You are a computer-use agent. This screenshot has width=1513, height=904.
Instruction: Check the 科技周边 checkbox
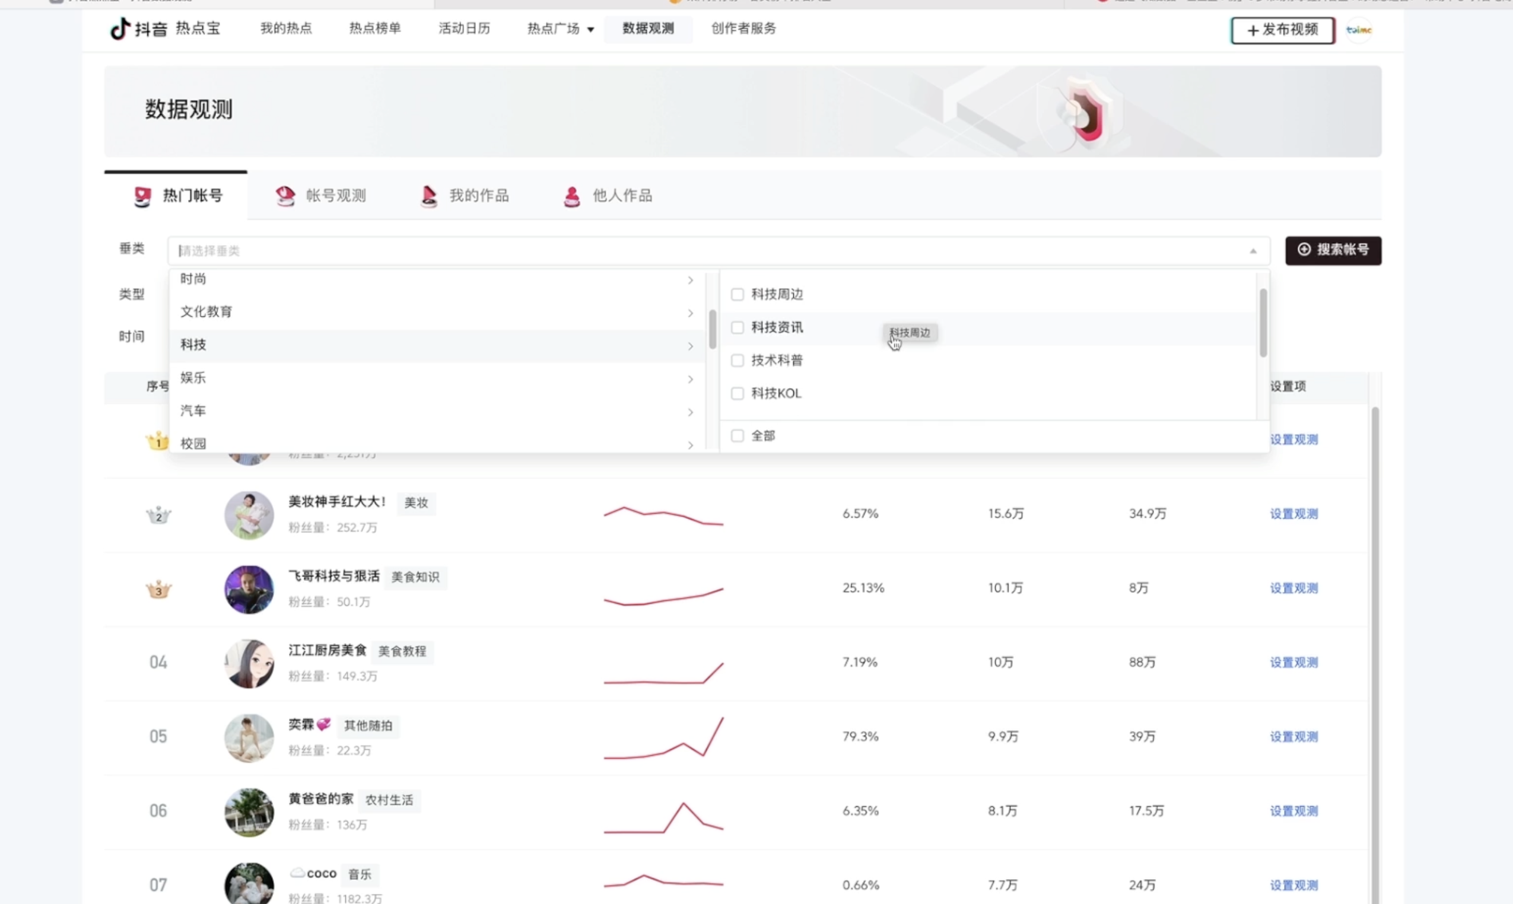[x=738, y=295]
